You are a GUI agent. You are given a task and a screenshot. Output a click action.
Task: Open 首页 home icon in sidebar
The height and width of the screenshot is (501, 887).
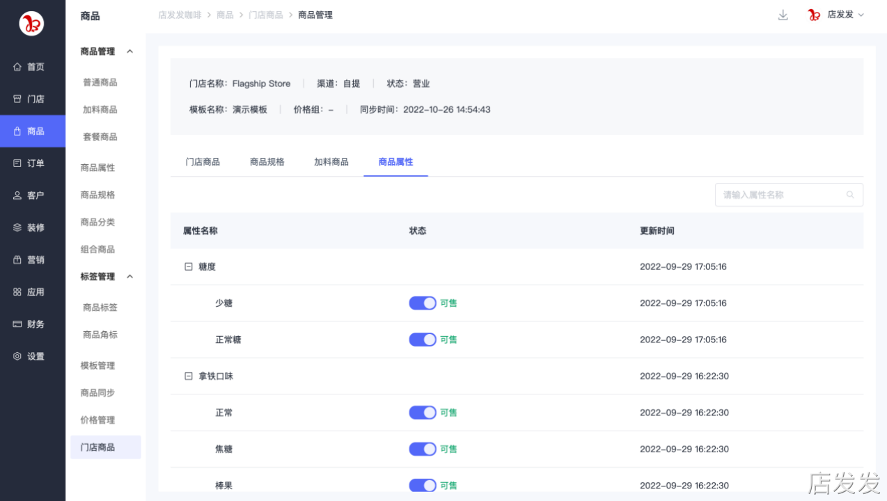[17, 67]
